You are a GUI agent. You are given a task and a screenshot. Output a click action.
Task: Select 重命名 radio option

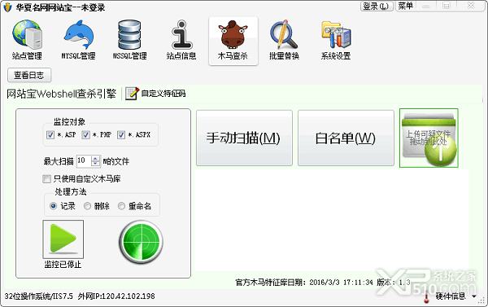121,206
